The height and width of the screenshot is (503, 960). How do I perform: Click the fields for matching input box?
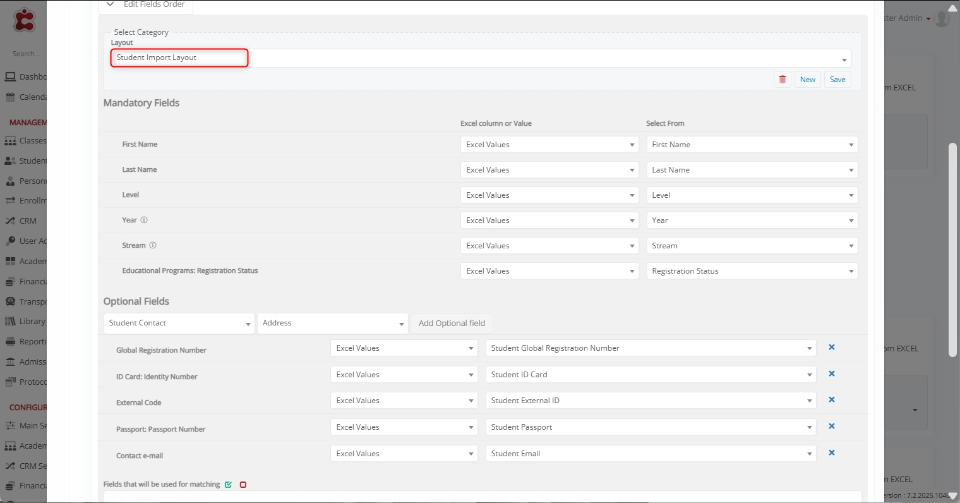[x=483, y=497]
